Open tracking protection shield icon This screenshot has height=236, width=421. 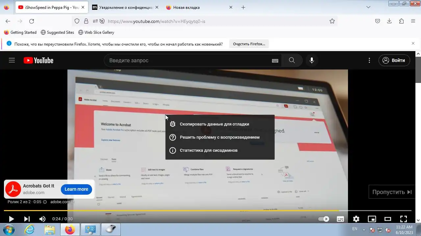(x=77, y=21)
